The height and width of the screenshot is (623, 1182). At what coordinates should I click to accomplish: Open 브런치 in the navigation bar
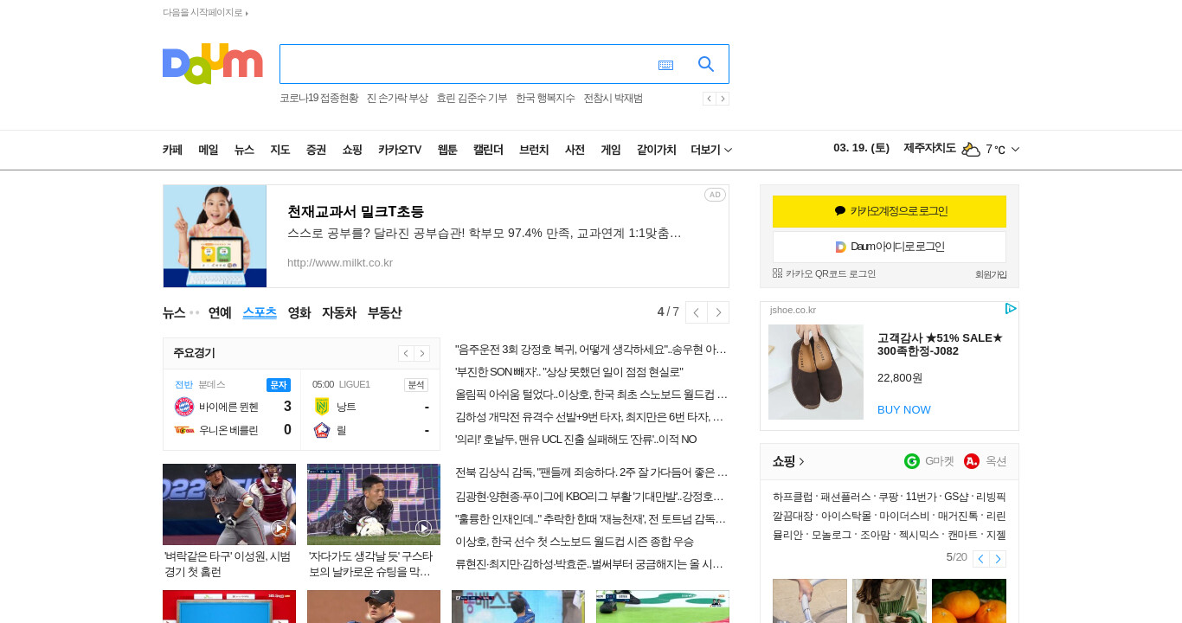[x=534, y=150]
